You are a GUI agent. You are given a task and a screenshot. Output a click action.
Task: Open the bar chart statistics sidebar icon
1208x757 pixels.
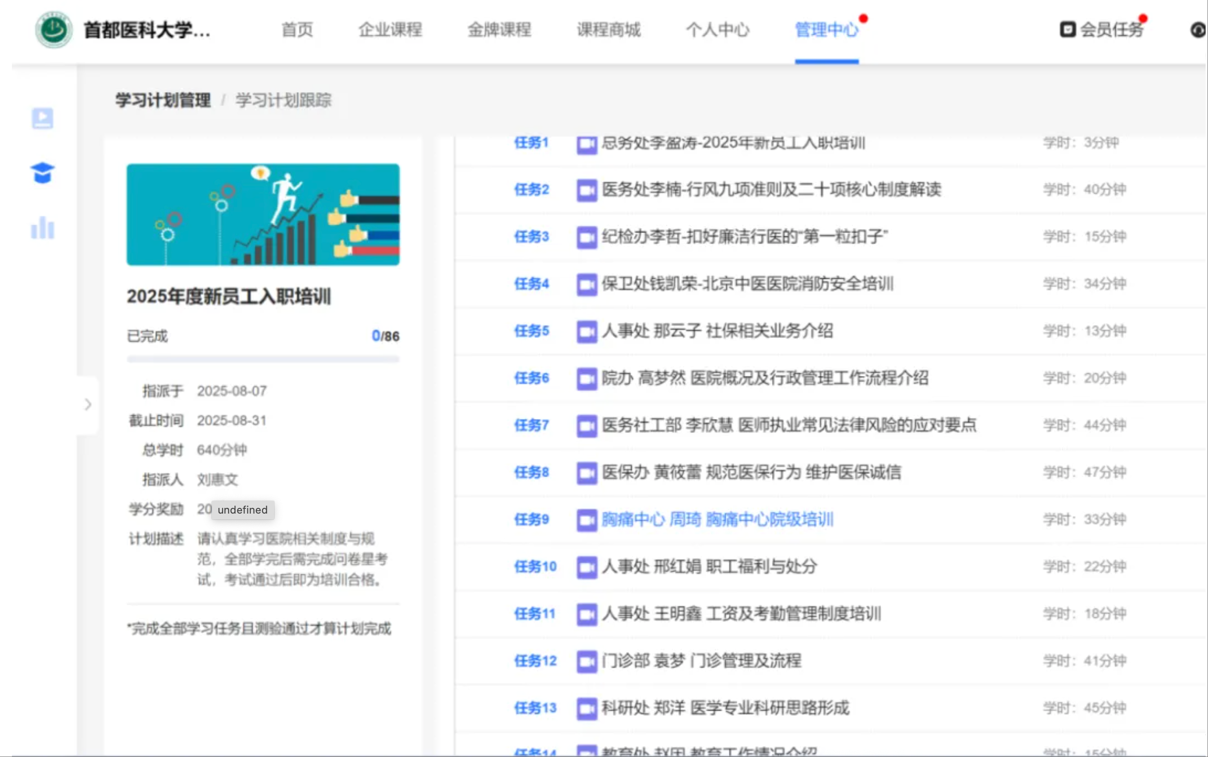(42, 228)
